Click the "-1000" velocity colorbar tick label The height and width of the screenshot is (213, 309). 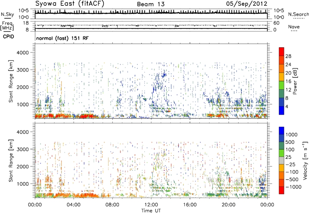tap(294, 187)
